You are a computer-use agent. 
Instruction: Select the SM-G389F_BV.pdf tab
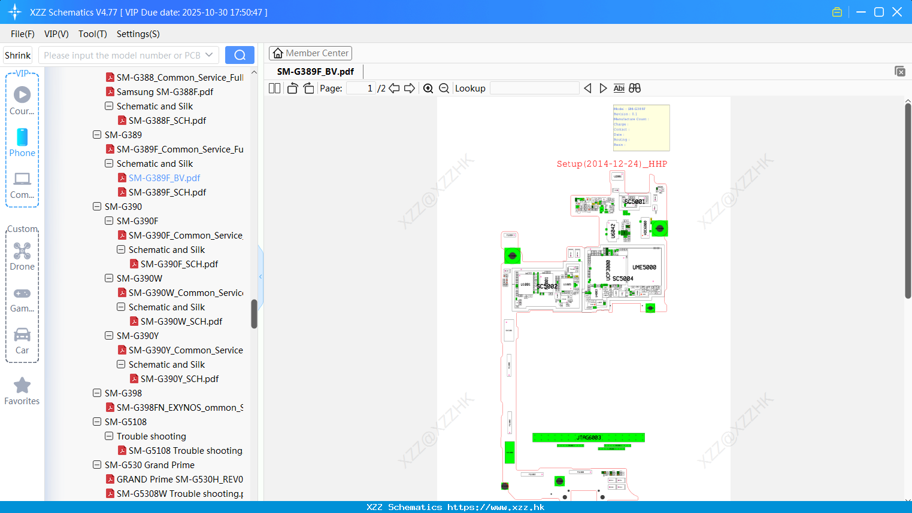[316, 71]
